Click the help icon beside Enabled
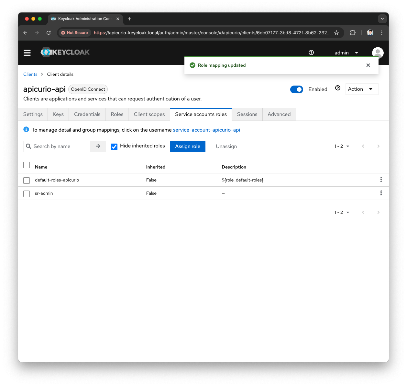Screen dimensions: 407x386 338,88
